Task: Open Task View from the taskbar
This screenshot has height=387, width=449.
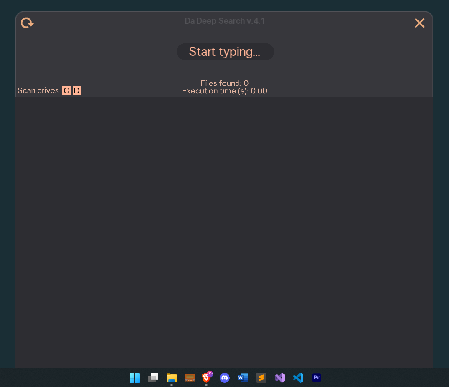Action: pyautogui.click(x=153, y=378)
